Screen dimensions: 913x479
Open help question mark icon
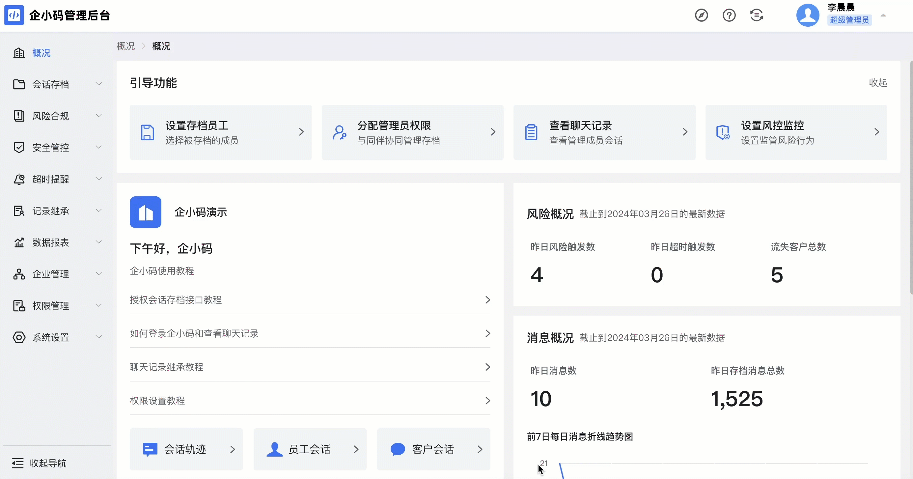(729, 15)
